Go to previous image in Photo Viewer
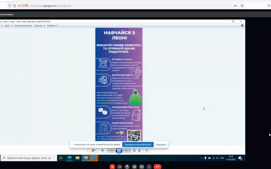 click(x=111, y=150)
